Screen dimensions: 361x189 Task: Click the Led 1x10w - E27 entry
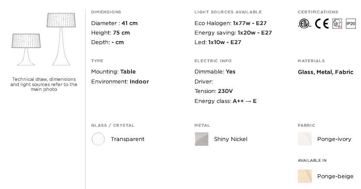[x=218, y=42]
